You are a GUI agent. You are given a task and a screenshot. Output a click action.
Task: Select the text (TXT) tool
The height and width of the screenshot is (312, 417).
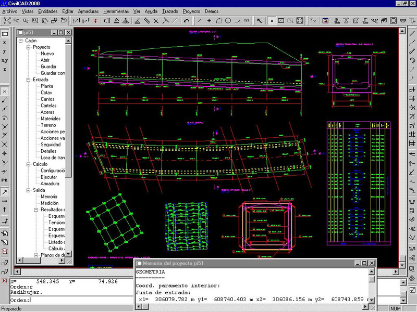[x=246, y=21]
